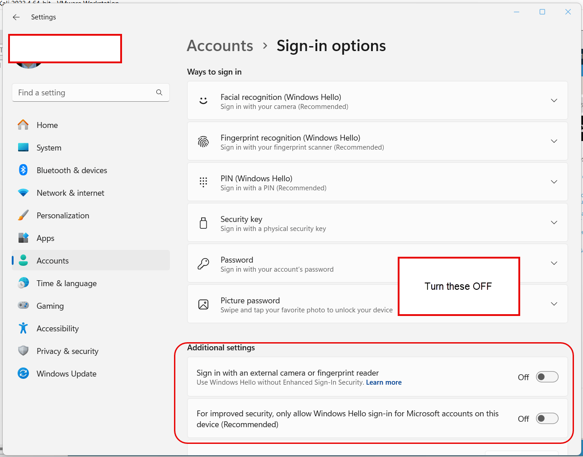This screenshot has width=583, height=457.
Task: Click Accounts breadcrumb link
Action: pyautogui.click(x=220, y=46)
